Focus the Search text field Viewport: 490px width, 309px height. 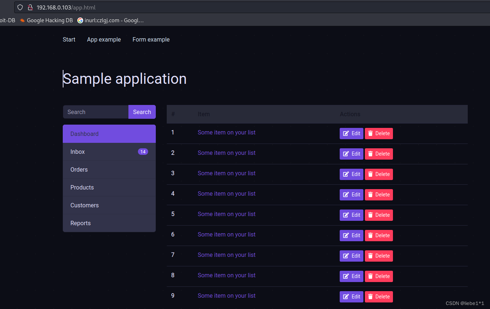tap(96, 112)
